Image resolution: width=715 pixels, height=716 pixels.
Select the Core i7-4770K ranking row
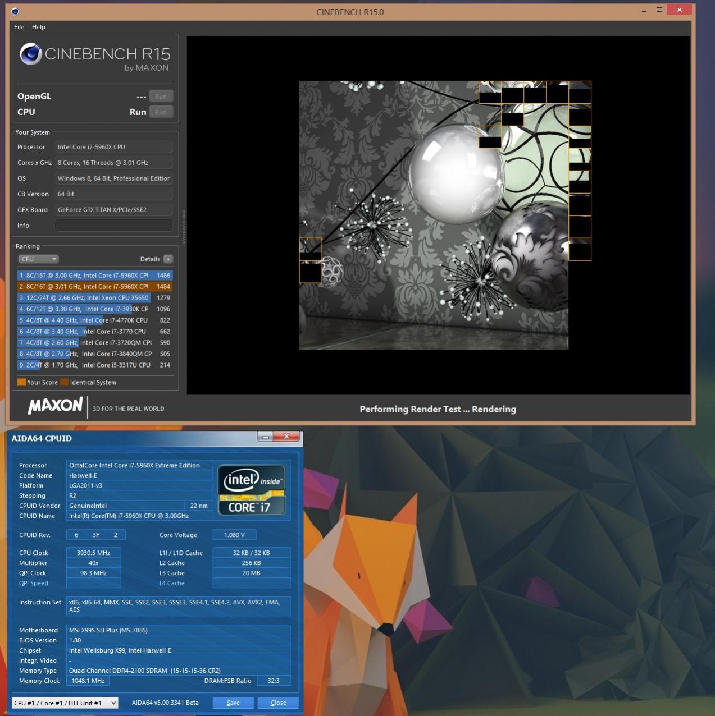(x=95, y=320)
